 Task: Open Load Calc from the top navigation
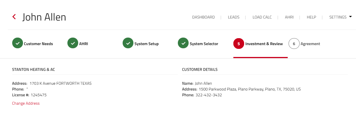click(262, 17)
